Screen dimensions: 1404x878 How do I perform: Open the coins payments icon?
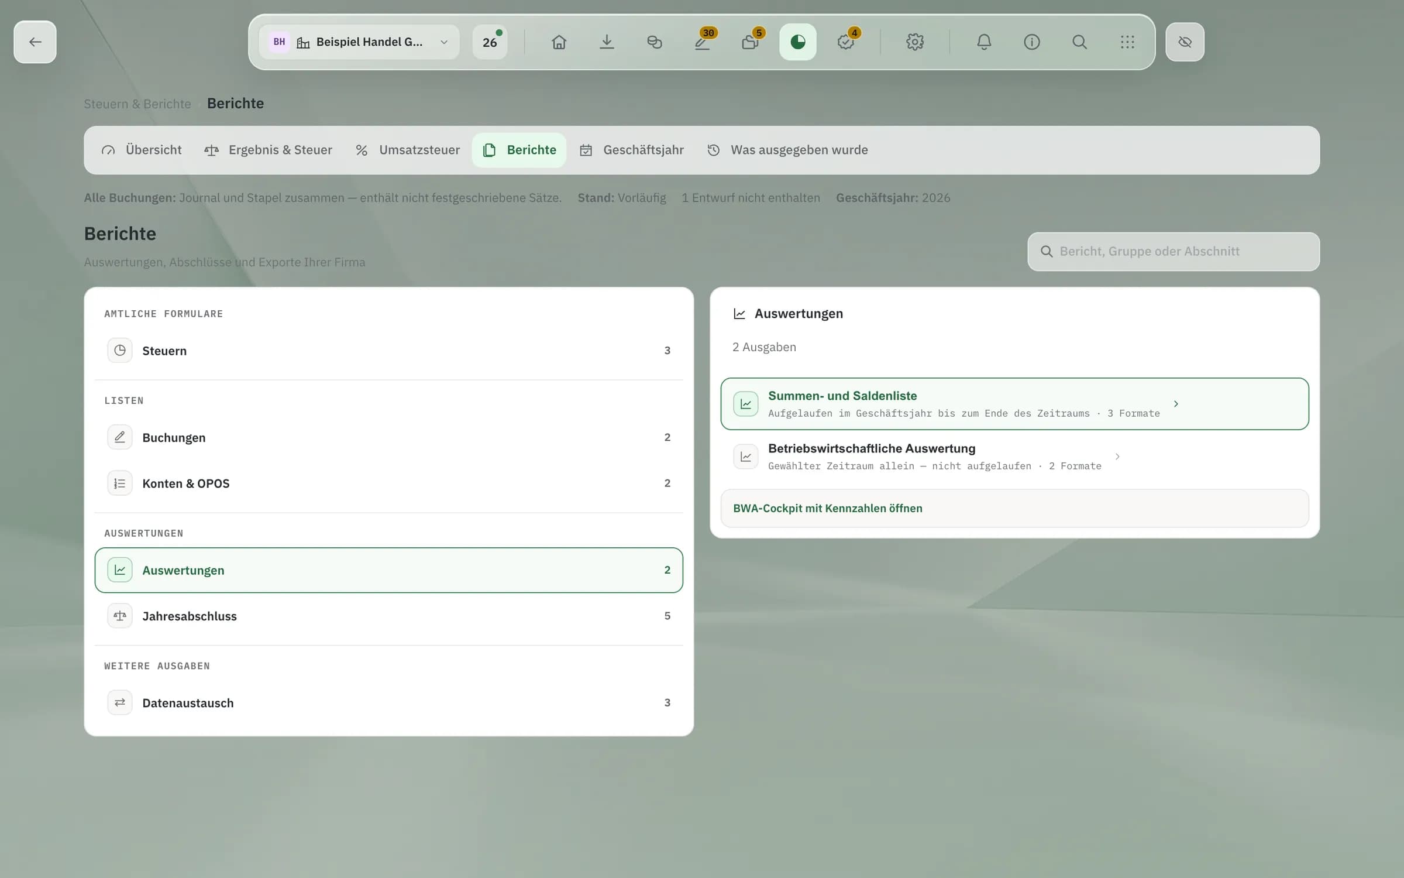coord(655,42)
